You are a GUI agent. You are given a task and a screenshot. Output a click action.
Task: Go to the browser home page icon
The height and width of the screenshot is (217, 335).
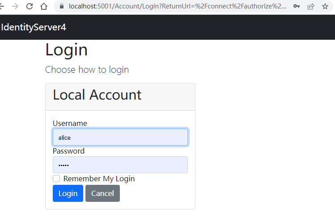[x=44, y=6]
